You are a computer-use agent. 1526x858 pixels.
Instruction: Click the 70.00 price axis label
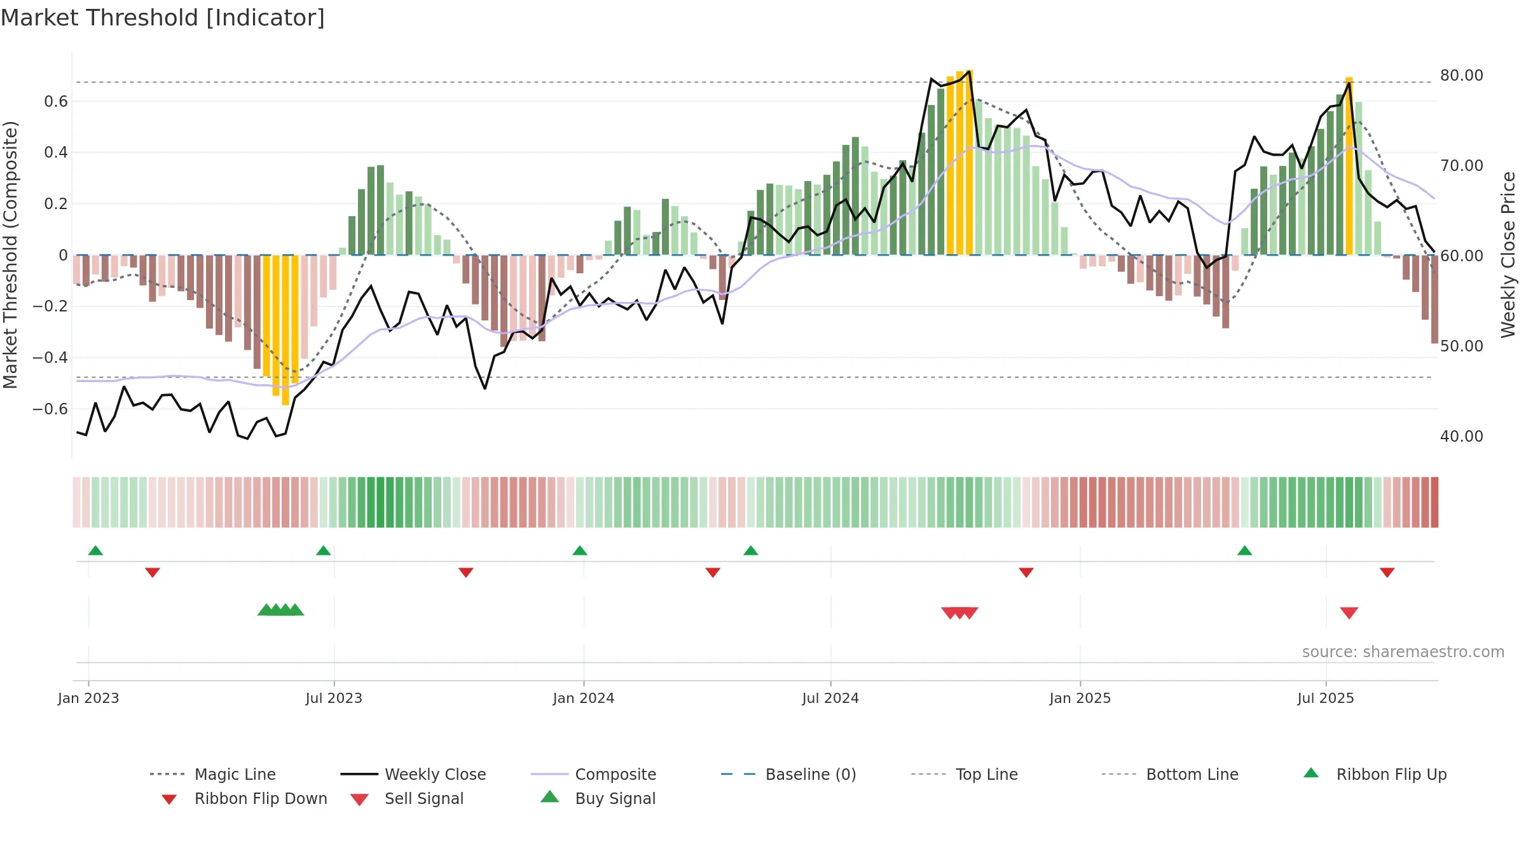(1462, 165)
